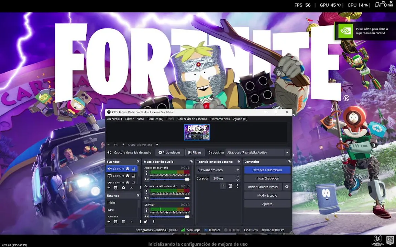Open scene filters icon in Escenas toolbar
Image resolution: width=396 pixels, height=247 pixels.
(123, 222)
